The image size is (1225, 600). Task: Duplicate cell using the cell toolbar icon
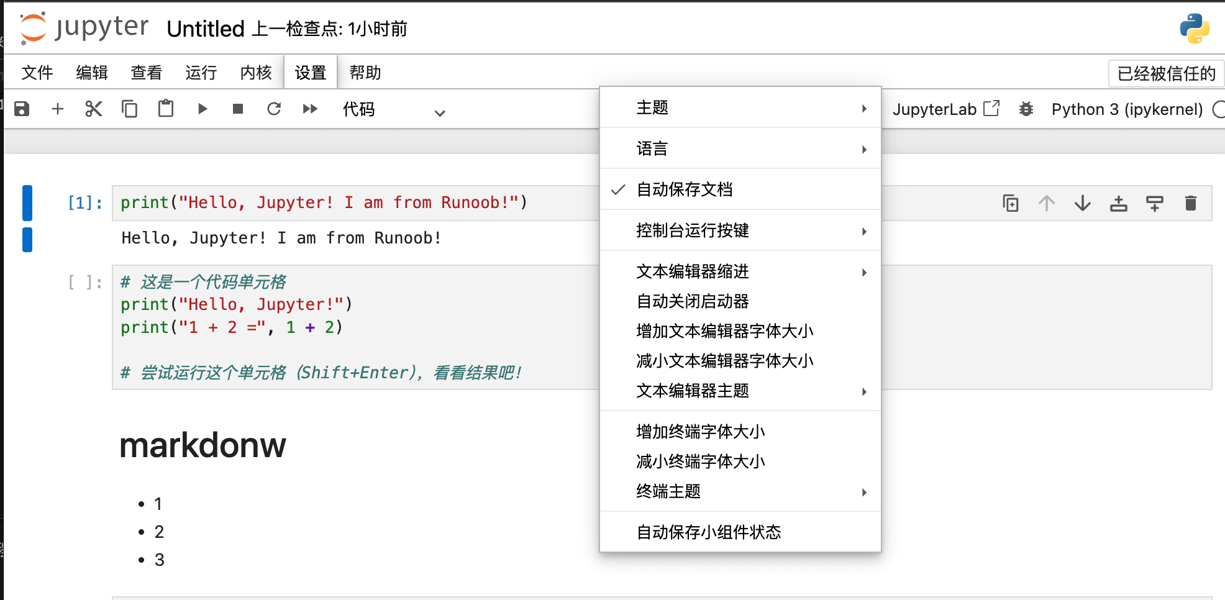tap(1011, 203)
